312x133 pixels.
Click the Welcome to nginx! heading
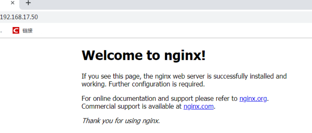click(x=144, y=55)
